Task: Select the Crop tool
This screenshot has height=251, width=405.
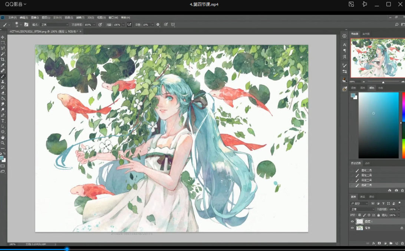Action: point(3,59)
